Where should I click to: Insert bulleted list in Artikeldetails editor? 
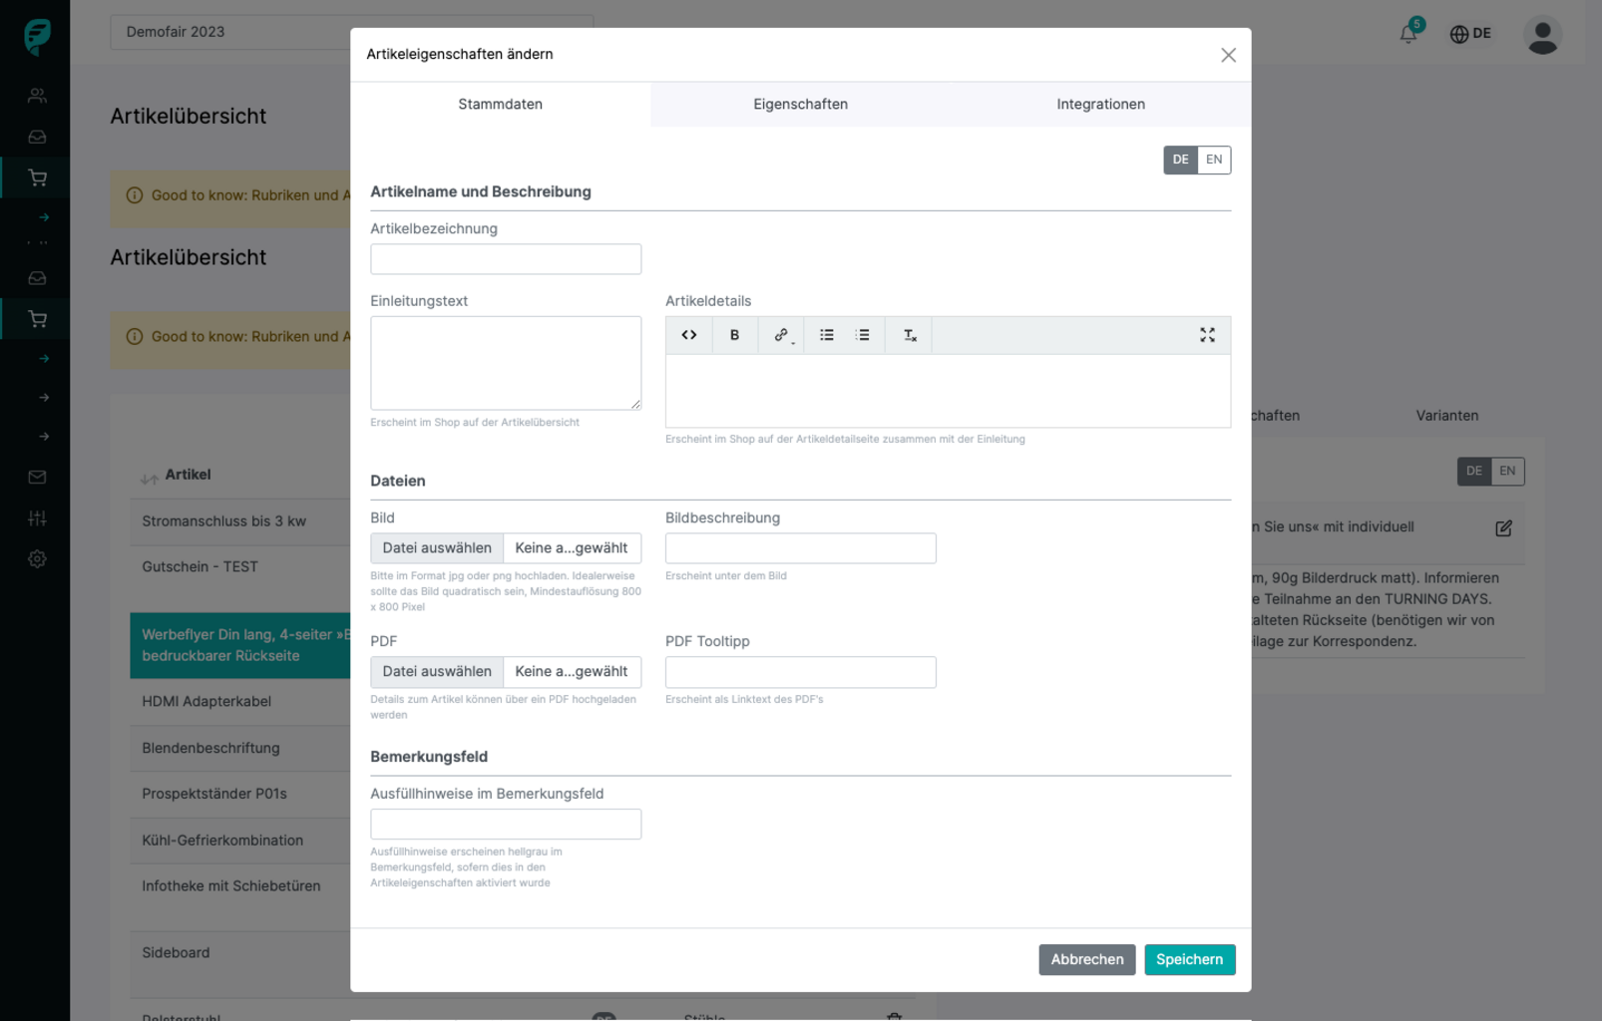827,335
